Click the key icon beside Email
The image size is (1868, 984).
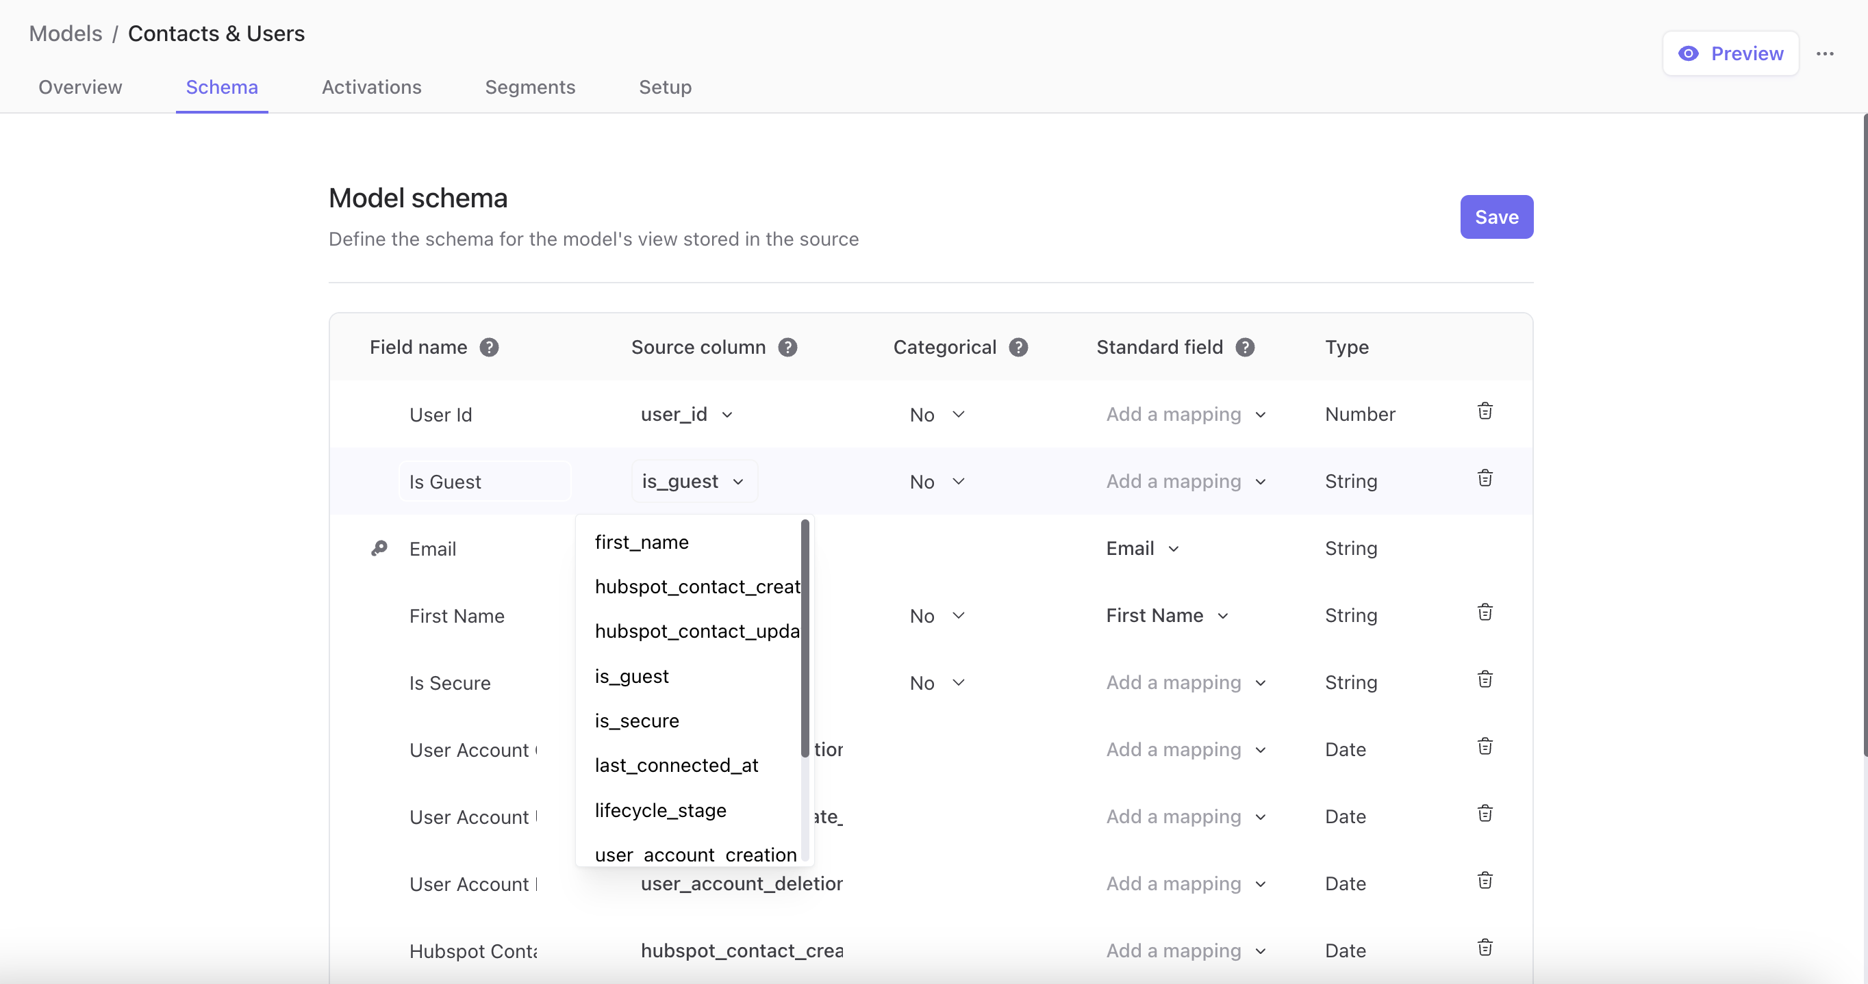(x=379, y=549)
